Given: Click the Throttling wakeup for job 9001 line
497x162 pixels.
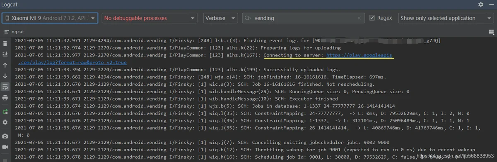Looking at the screenshot, I should [x=245, y=150].
